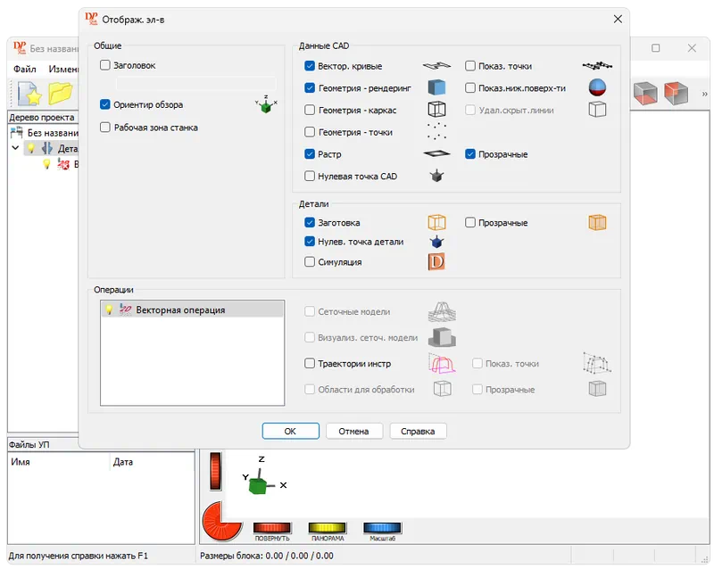Click the Отмена button
714x569 pixels.
353,431
